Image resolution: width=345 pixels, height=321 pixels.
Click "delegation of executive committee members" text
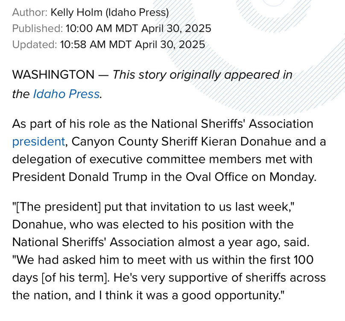click(113, 159)
